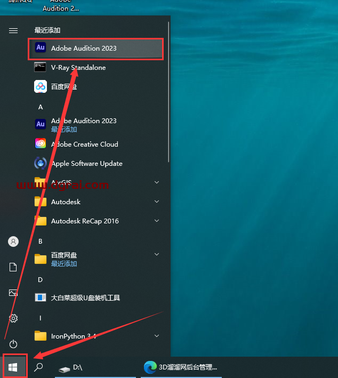Click letter A section header
Screen dimensions: 338x378
[x=41, y=107]
